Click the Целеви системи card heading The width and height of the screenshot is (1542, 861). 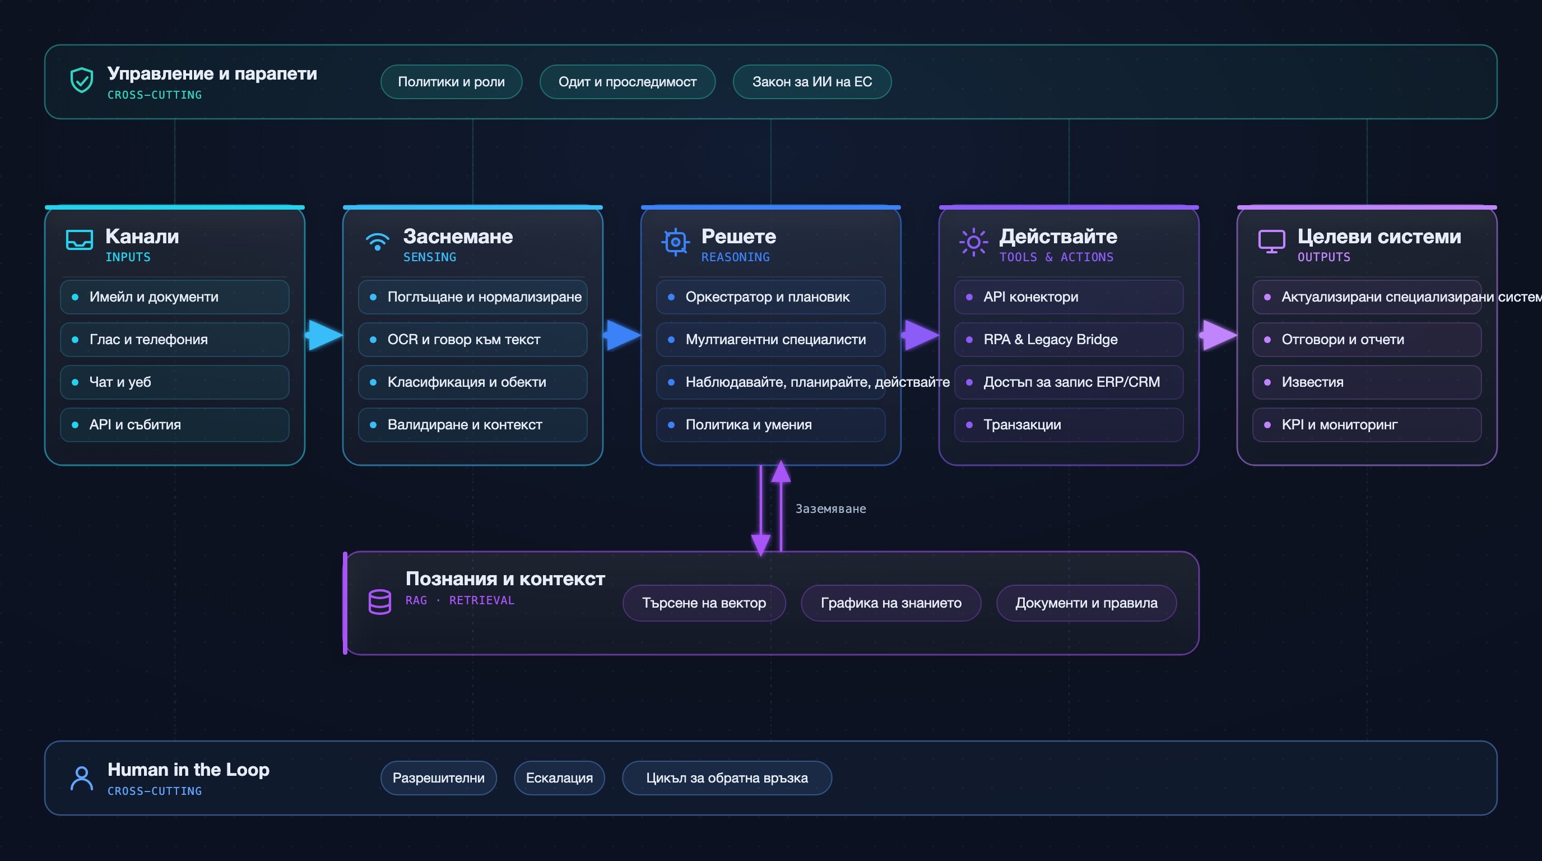pyautogui.click(x=1379, y=237)
